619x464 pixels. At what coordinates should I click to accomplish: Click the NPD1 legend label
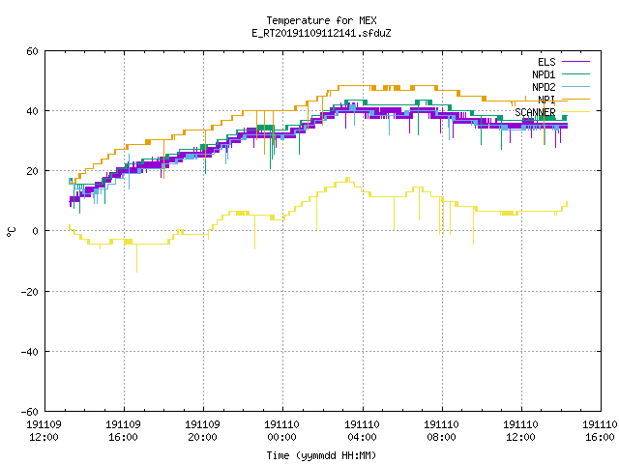point(544,74)
